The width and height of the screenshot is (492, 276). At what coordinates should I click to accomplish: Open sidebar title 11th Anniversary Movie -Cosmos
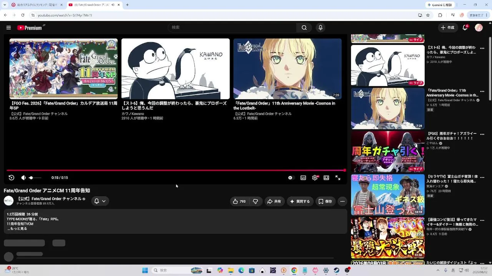pyautogui.click(x=453, y=93)
